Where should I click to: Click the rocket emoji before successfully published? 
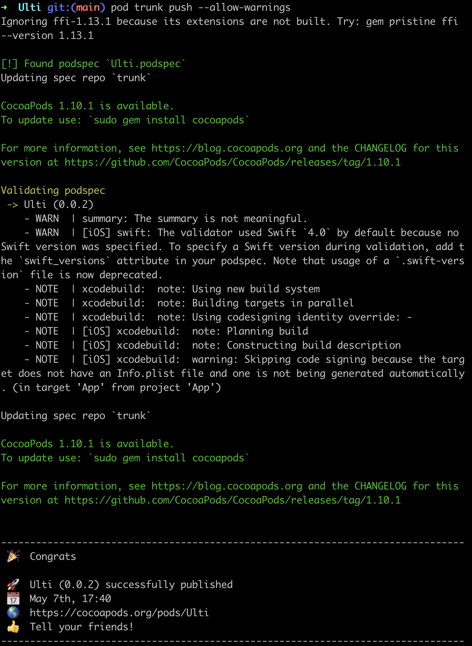(13, 584)
